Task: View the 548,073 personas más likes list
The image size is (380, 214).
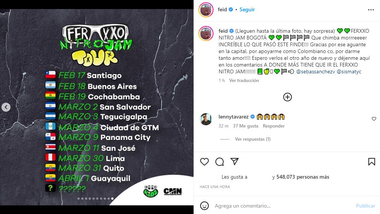Action: [x=303, y=177]
